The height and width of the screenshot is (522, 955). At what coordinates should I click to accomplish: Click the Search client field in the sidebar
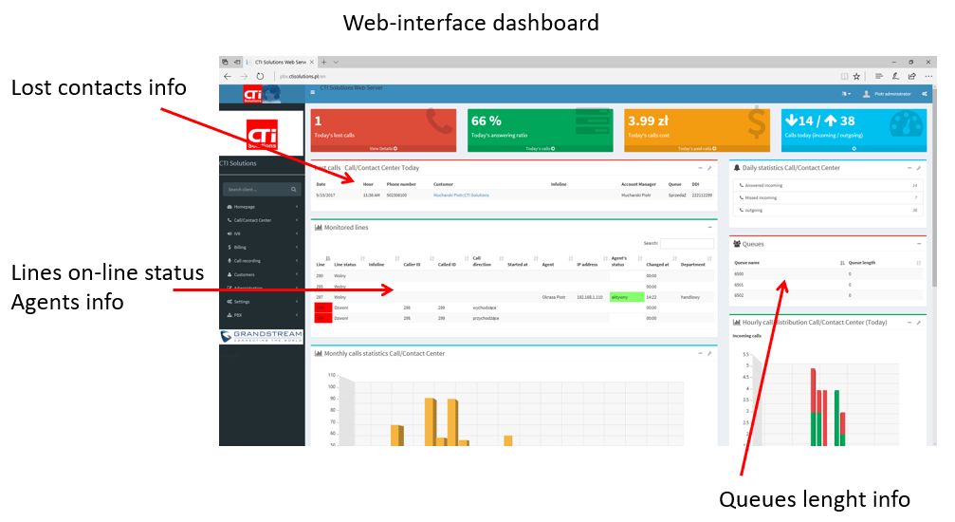point(256,190)
